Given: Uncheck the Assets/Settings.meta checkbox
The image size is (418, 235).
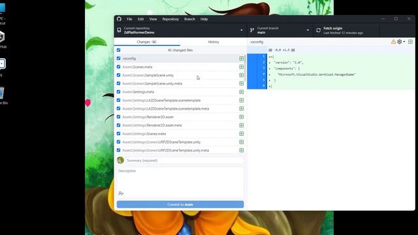Looking at the screenshot, I should pos(118,91).
